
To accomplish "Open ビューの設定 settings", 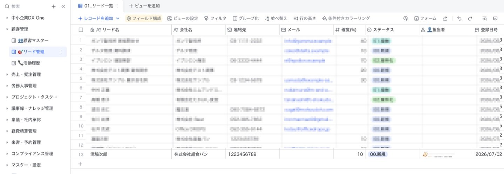I will point(183,18).
